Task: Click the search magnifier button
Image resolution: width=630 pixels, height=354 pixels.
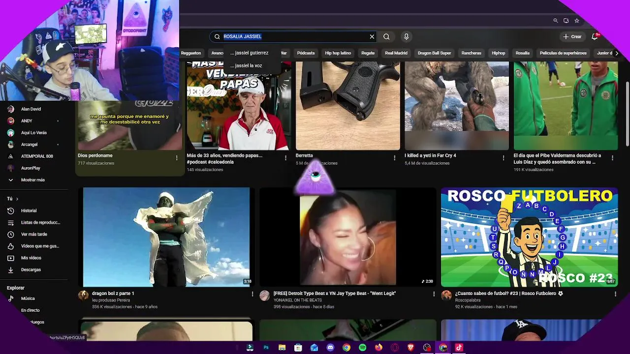Action: [x=386, y=36]
